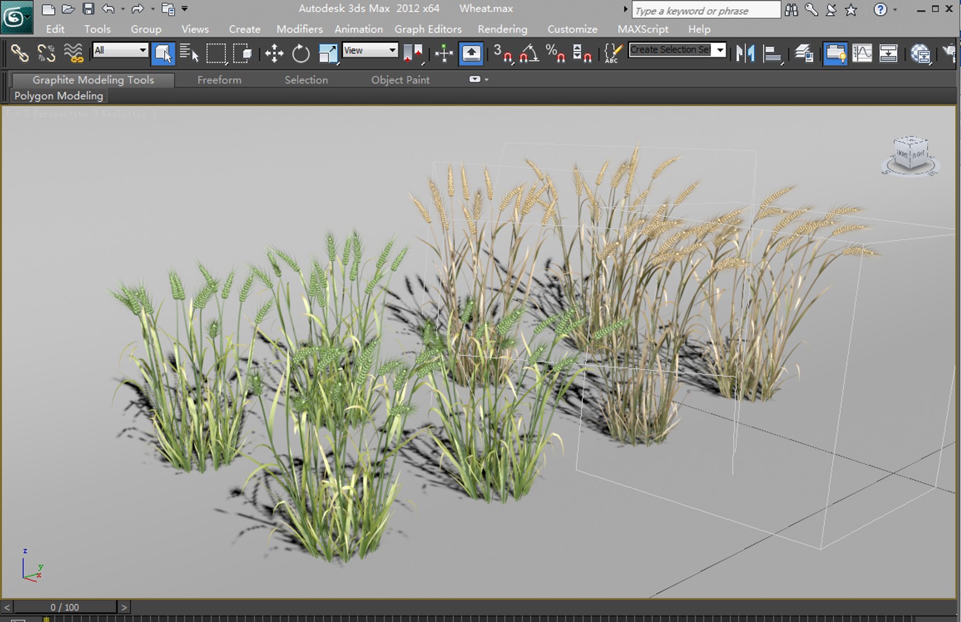Toggle Angle Snap
This screenshot has width=961, height=622.
click(529, 54)
